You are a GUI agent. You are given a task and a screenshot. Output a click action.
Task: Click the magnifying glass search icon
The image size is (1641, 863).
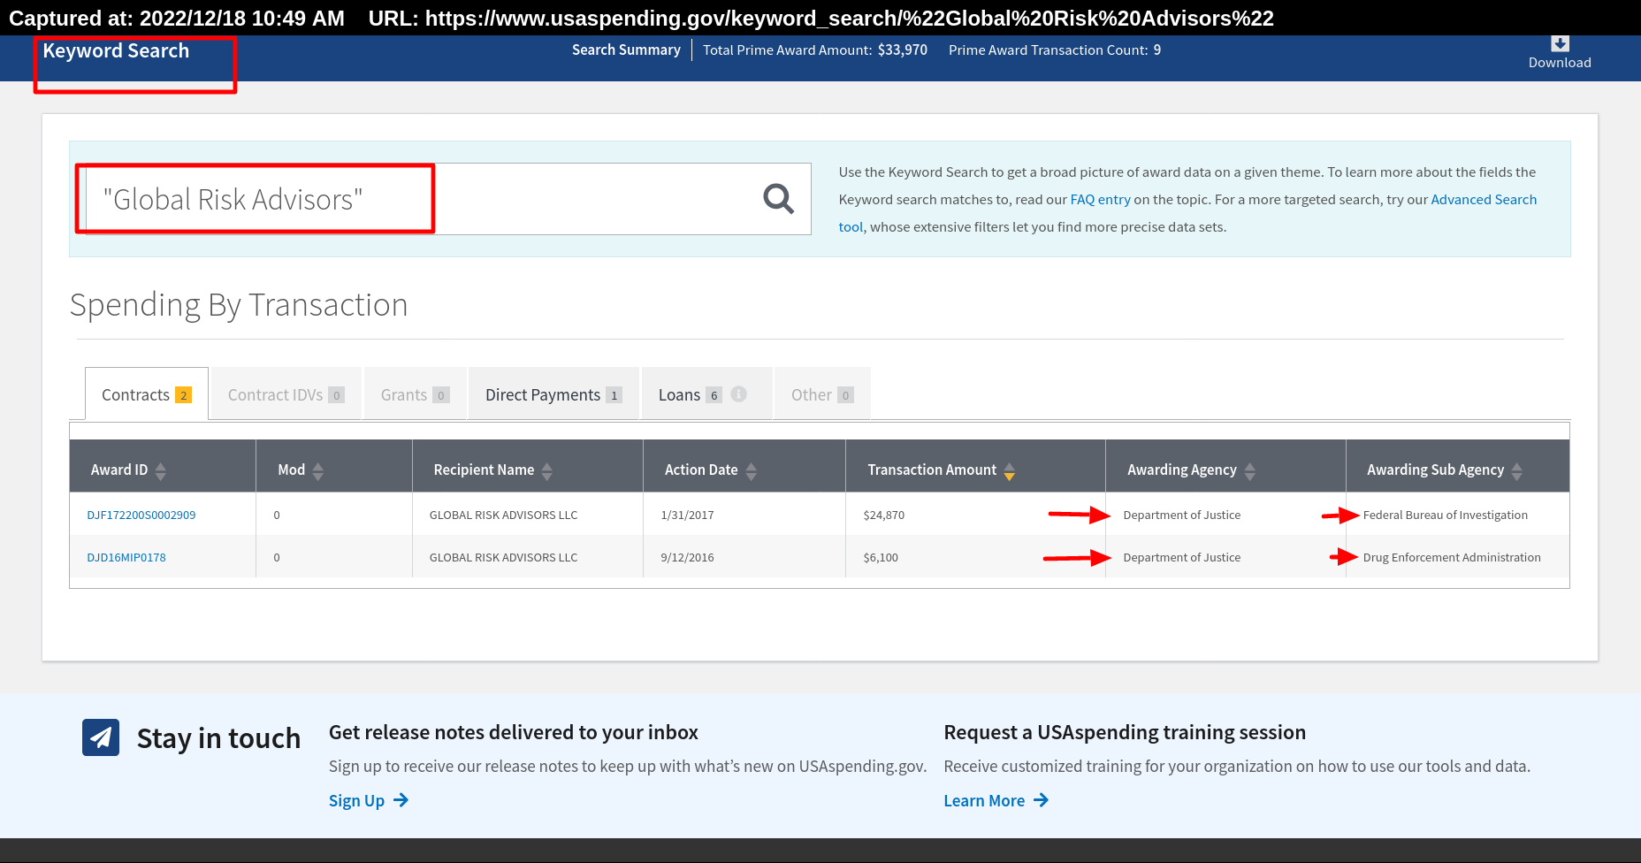(778, 199)
